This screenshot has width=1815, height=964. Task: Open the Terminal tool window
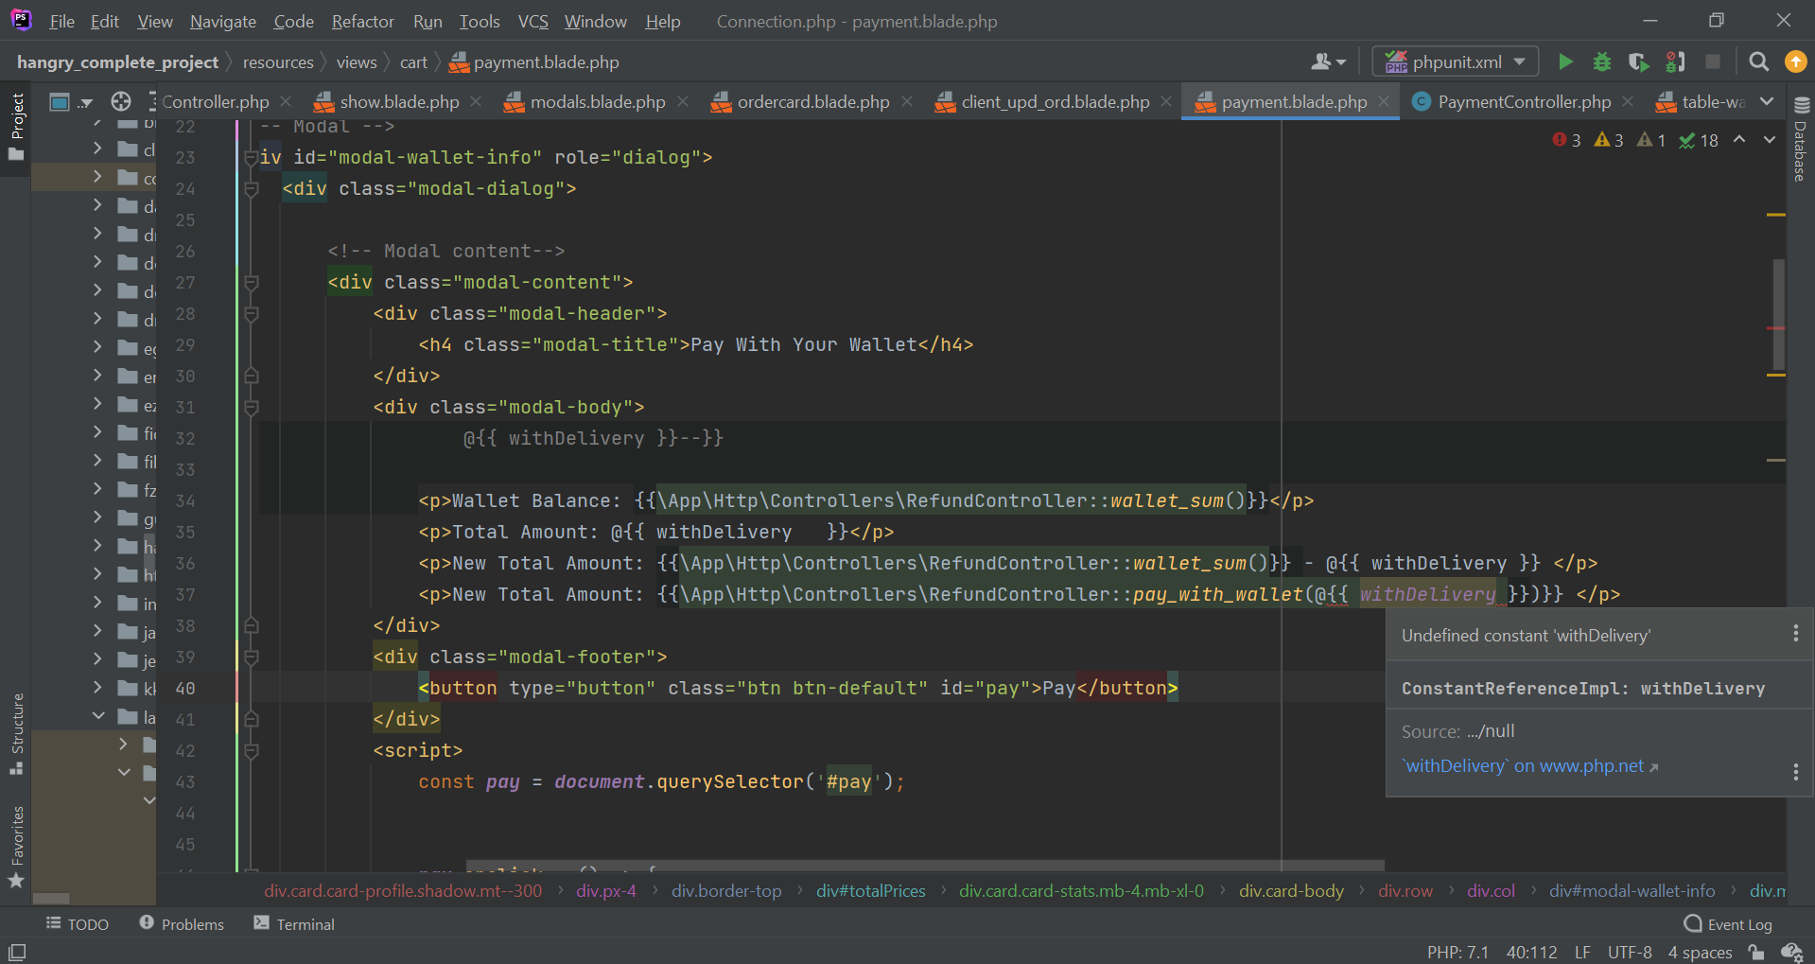[x=294, y=924]
